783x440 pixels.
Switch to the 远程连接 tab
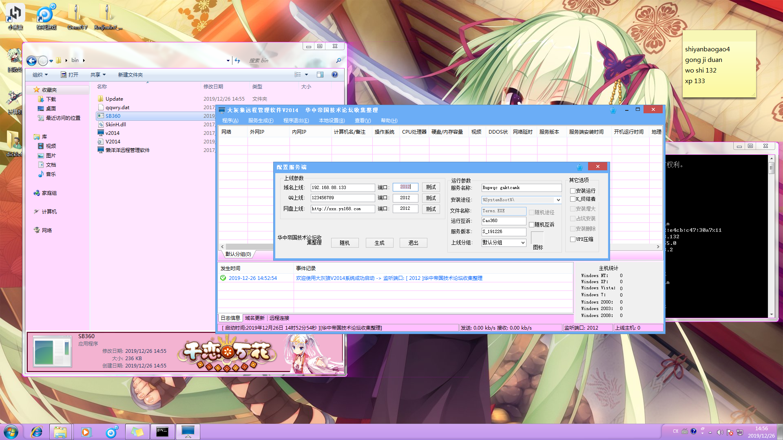tap(279, 318)
